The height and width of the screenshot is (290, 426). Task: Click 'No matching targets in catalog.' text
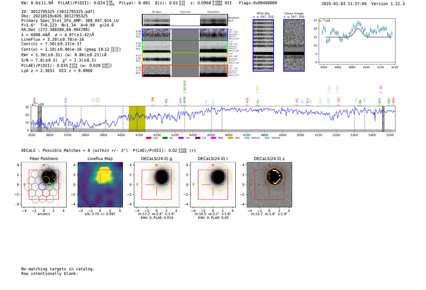coord(58,269)
